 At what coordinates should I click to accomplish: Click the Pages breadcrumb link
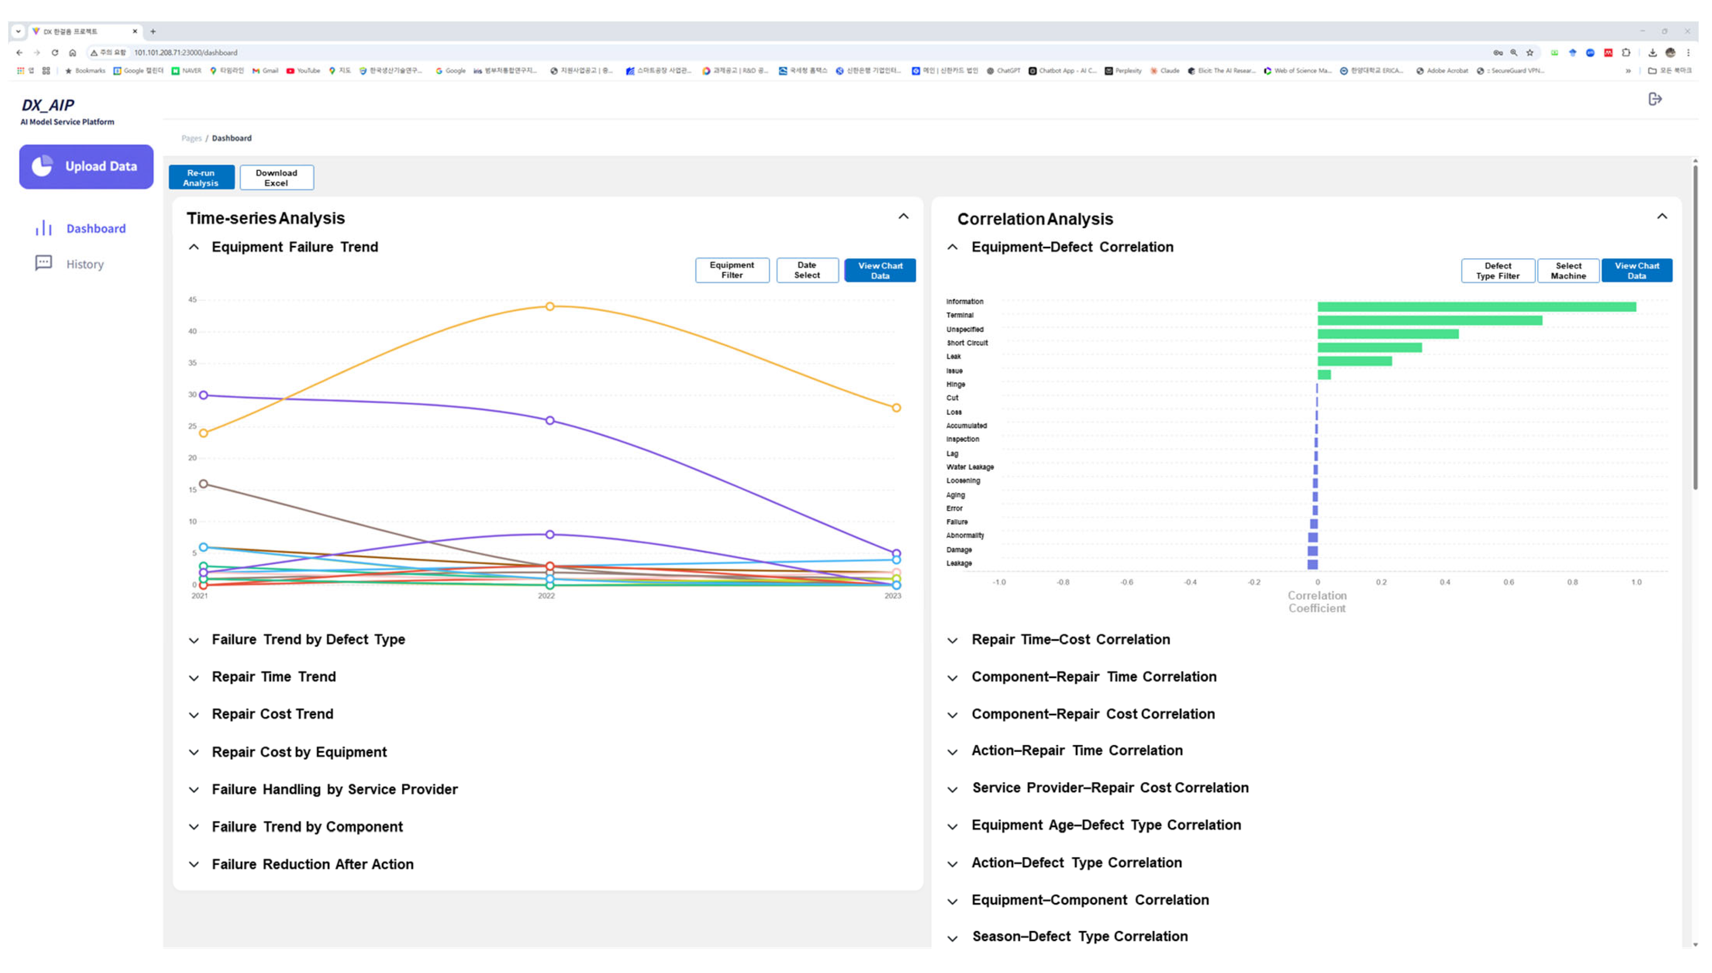191,138
